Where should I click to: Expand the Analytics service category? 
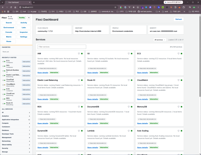tap(16, 116)
